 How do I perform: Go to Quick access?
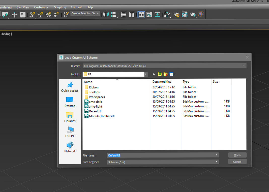[x=70, y=87]
